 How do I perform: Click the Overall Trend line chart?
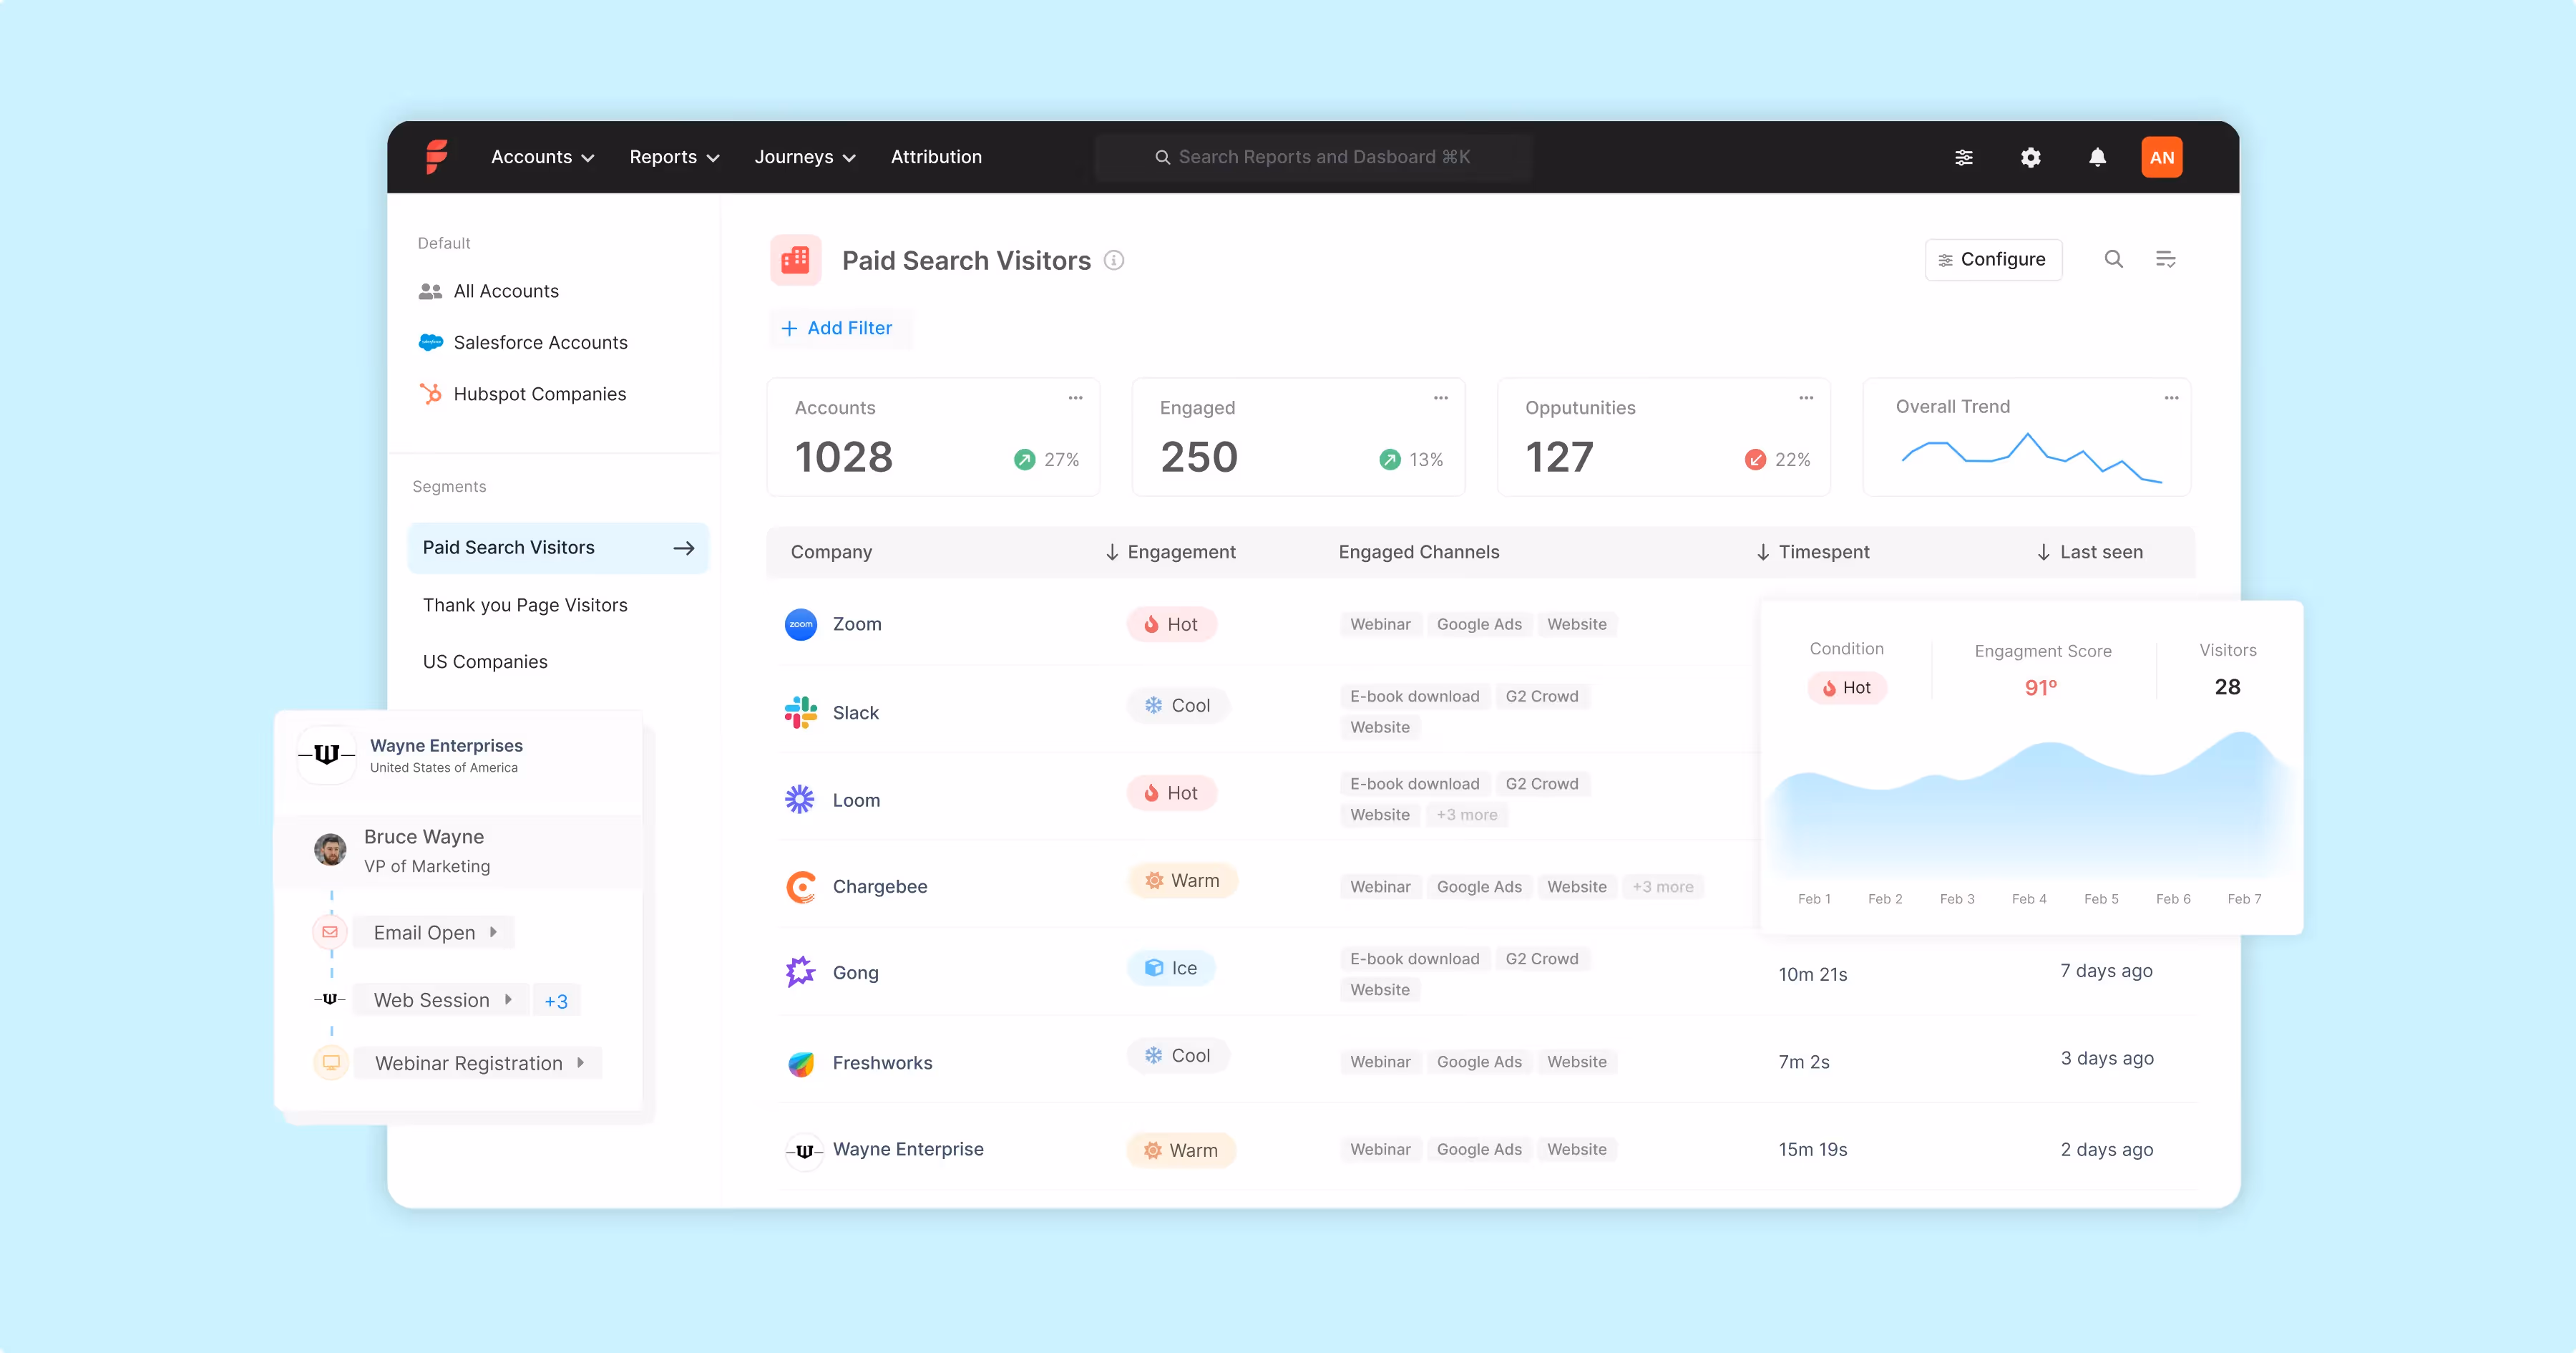coord(2031,458)
